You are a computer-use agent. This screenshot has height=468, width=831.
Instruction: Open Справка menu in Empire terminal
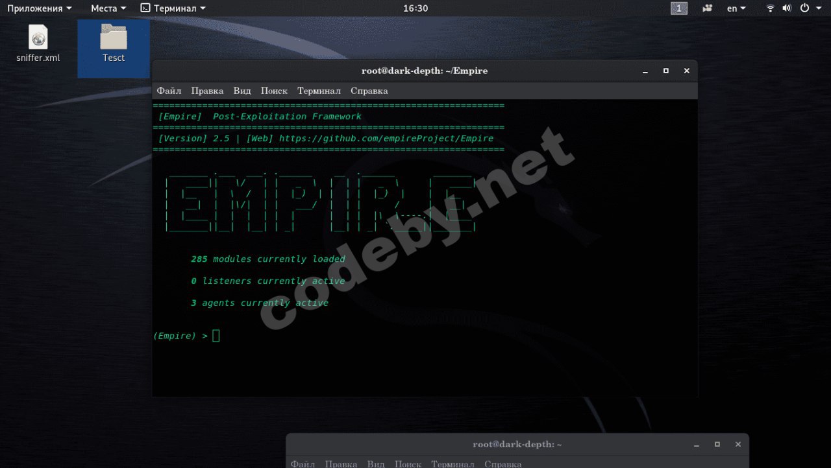coord(369,91)
